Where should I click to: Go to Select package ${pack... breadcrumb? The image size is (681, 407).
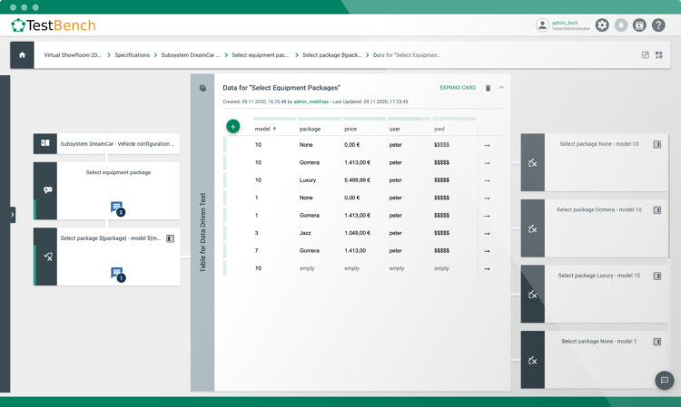click(x=331, y=55)
